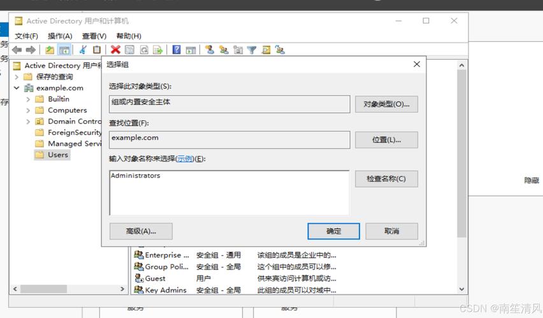
Task: Click the Active Directory root tree node
Action: tap(57, 66)
